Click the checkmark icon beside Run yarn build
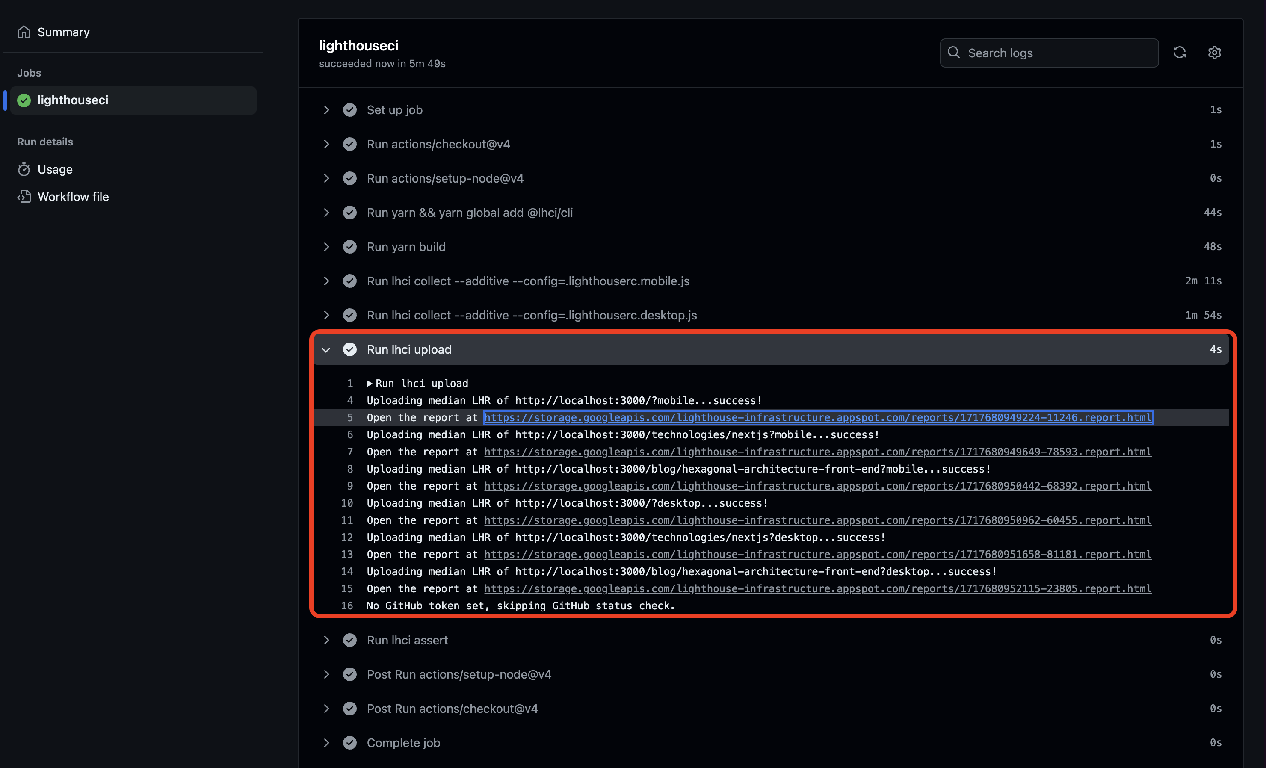This screenshot has height=768, width=1266. (x=350, y=247)
